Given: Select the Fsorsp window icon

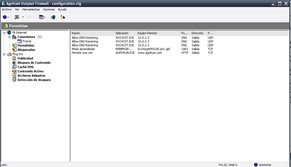Looking at the screenshot, I should pyautogui.click(x=19, y=41).
